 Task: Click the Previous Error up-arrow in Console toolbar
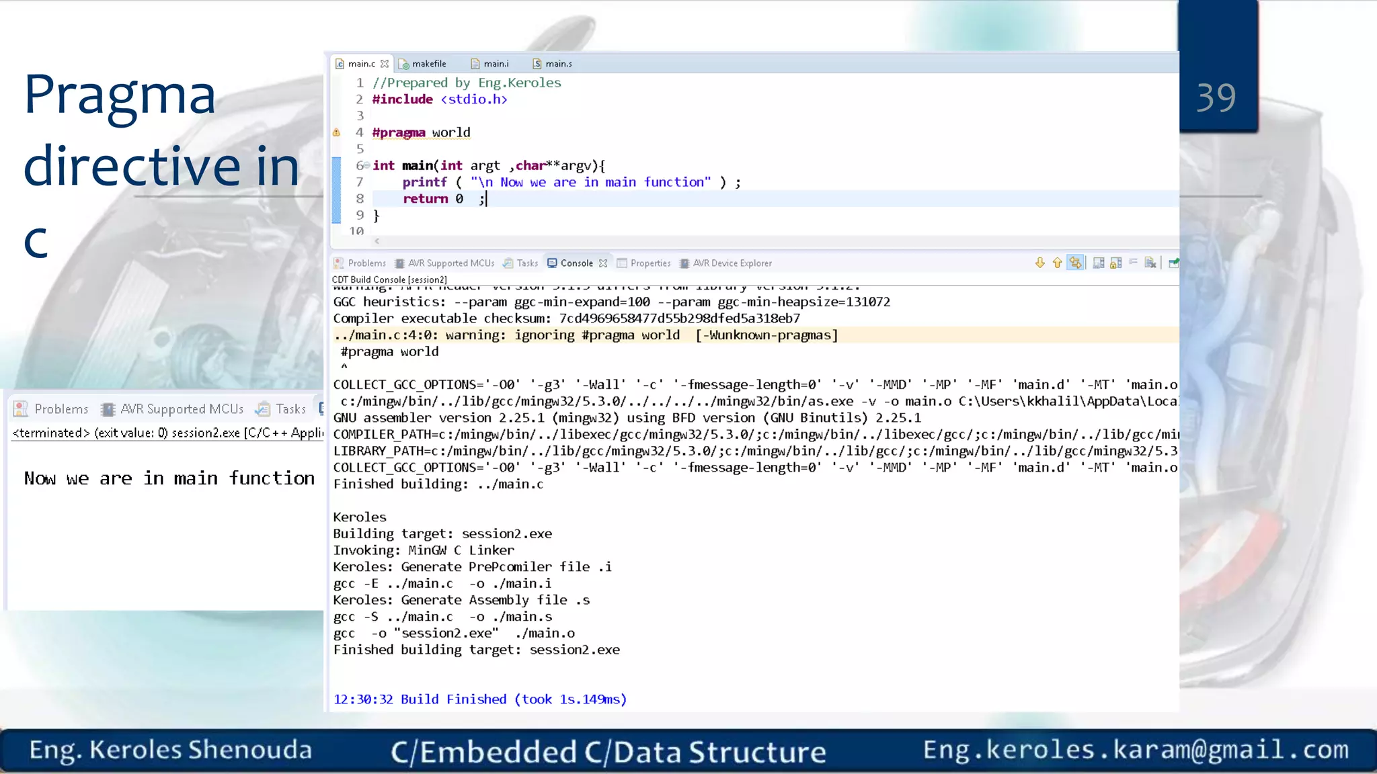click(1057, 263)
